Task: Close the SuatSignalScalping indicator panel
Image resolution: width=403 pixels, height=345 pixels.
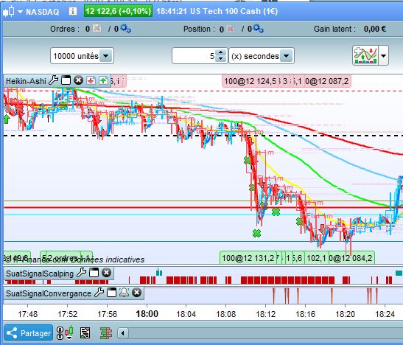Action: [x=106, y=273]
